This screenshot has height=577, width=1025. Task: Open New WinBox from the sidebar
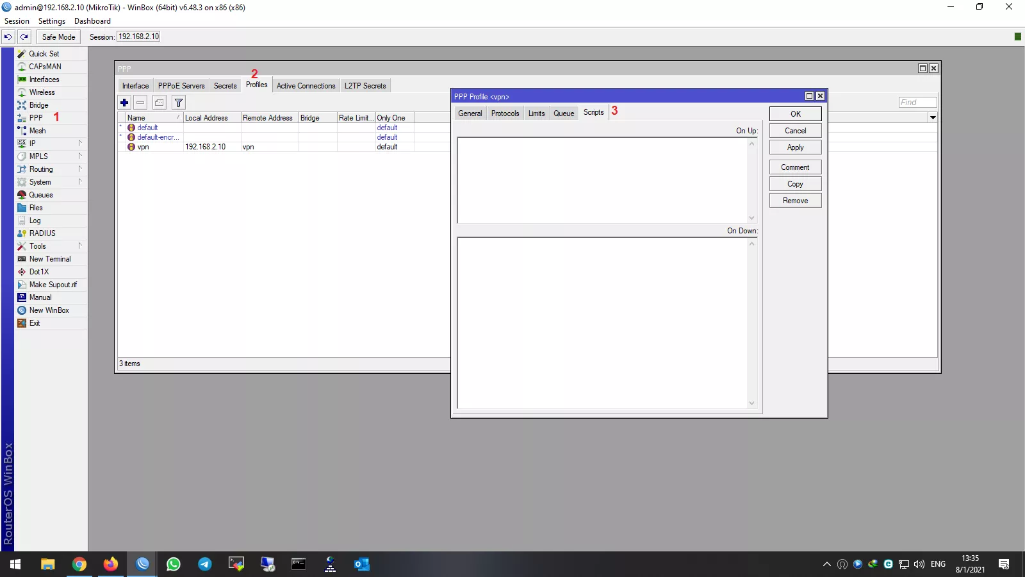(x=49, y=310)
